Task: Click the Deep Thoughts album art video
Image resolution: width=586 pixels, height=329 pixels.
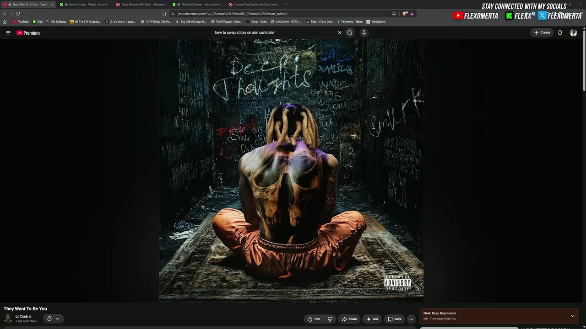Action: [291, 170]
